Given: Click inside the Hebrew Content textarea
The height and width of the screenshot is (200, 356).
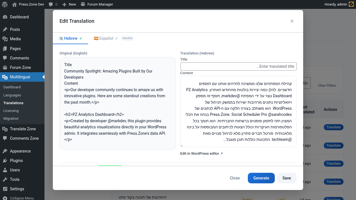Looking at the screenshot, I should coord(238,111).
